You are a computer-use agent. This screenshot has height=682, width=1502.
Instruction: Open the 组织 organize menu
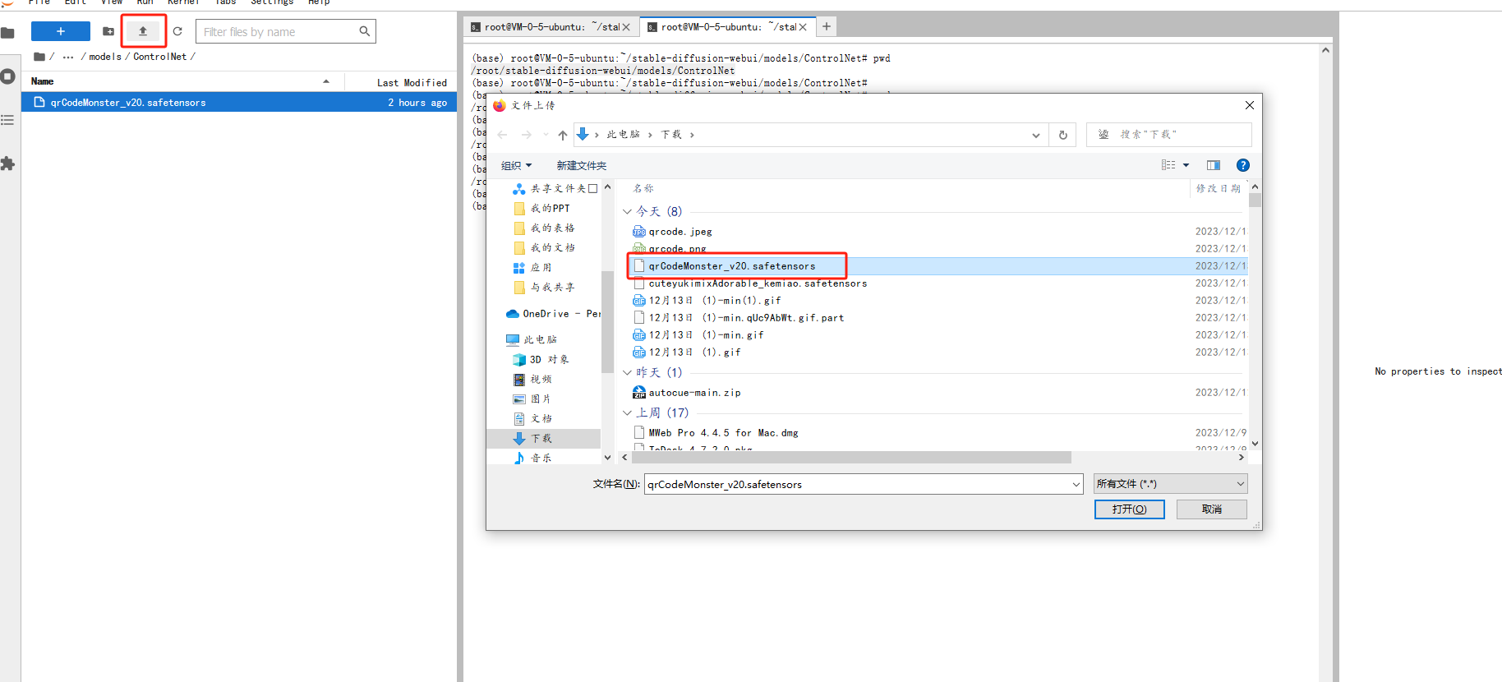tap(516, 165)
